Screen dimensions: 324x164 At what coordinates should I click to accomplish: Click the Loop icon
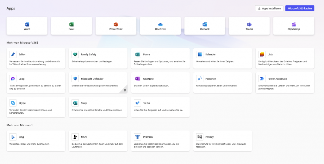point(13,79)
